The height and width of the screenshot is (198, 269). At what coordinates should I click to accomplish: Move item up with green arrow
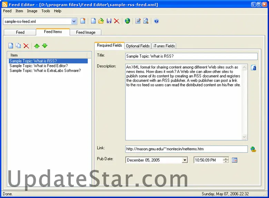pyautogui.click(x=37, y=46)
